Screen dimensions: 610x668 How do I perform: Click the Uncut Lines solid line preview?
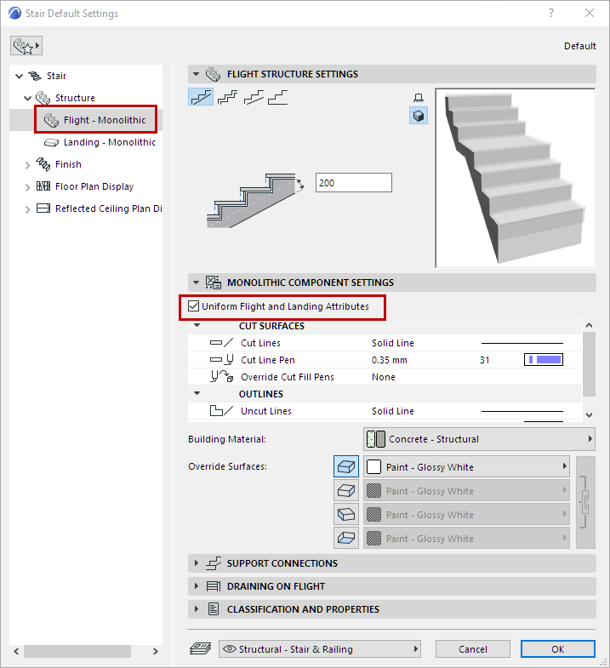tap(522, 411)
